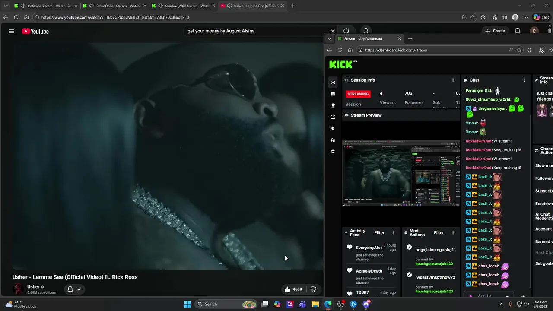This screenshot has width=553, height=311.
Task: Open a new tab in the Kick window
Action: (410, 39)
